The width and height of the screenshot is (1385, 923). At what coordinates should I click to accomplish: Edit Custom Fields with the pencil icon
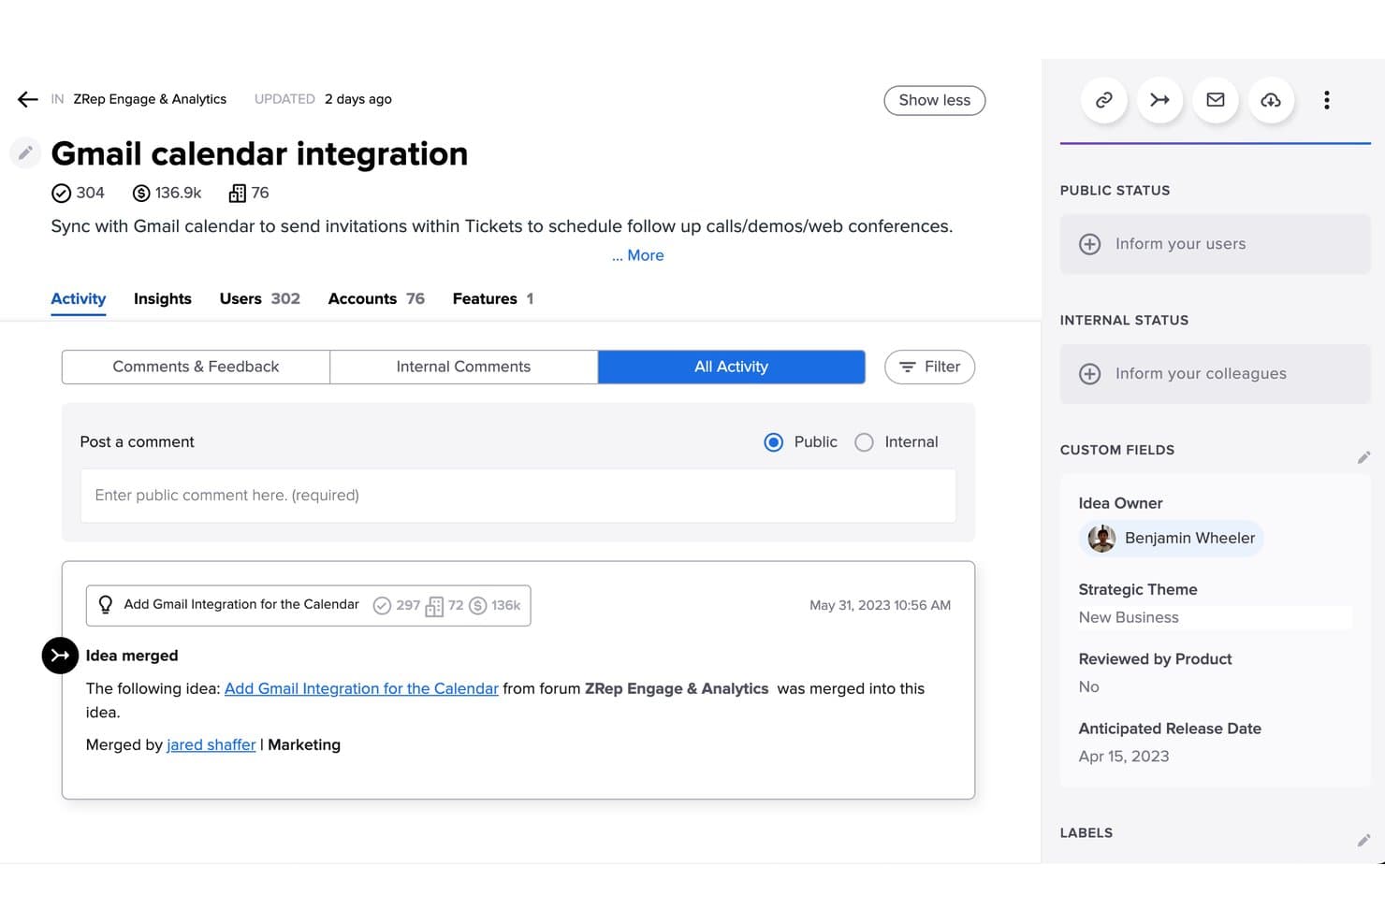click(x=1363, y=457)
